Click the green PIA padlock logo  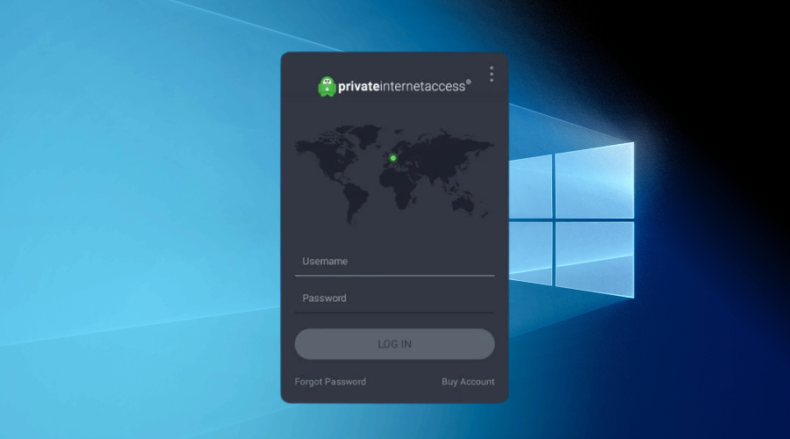point(327,87)
